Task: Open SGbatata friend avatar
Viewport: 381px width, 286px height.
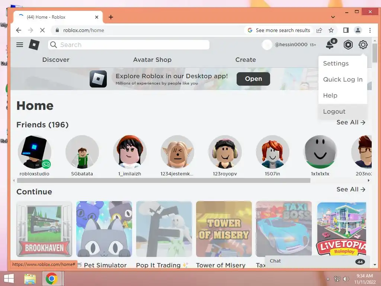Action: pos(82,152)
